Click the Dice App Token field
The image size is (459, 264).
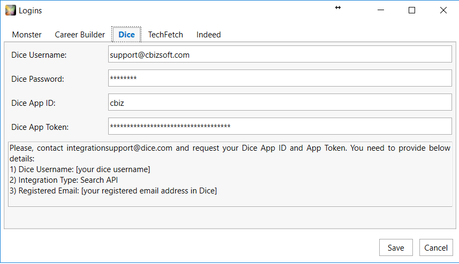point(280,126)
